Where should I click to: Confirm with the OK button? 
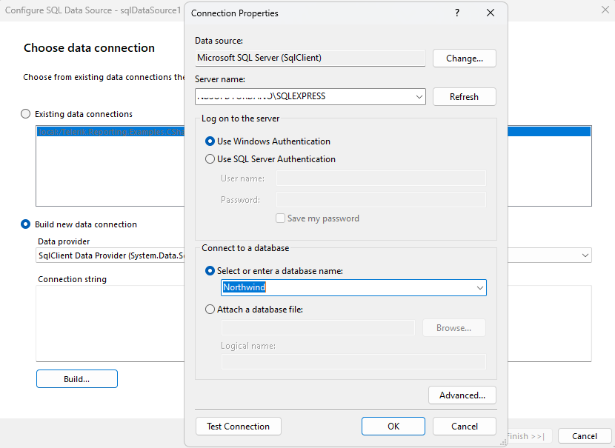coord(393,427)
